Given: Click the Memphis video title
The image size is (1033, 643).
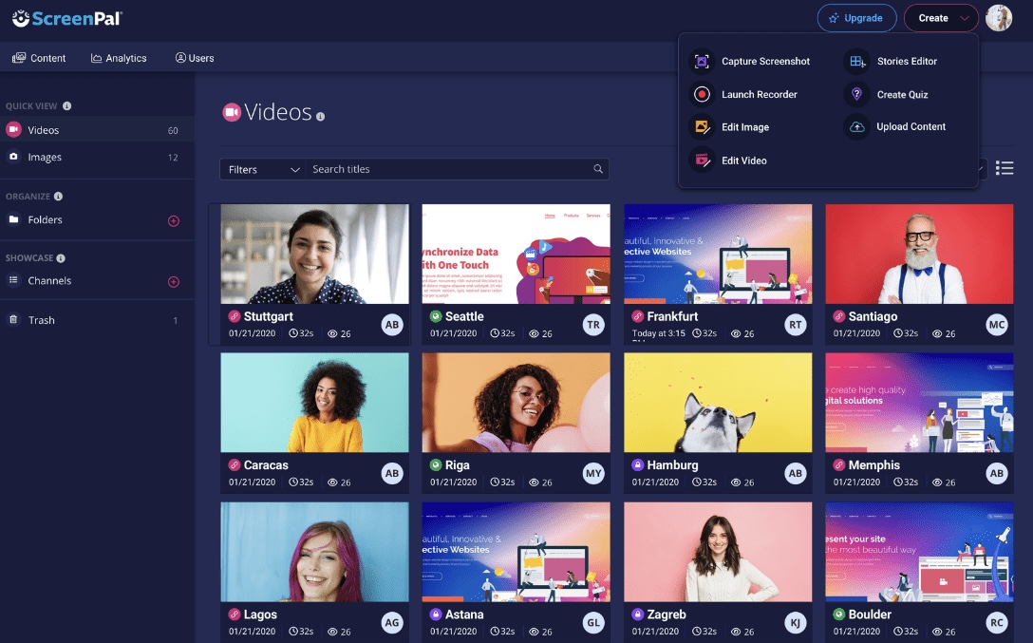Looking at the screenshot, I should pos(873,464).
